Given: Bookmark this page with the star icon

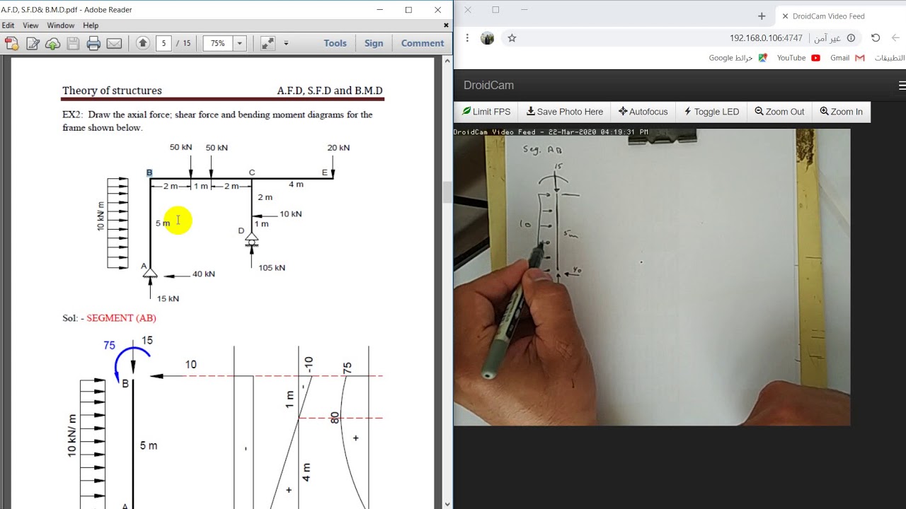Looking at the screenshot, I should (x=512, y=38).
